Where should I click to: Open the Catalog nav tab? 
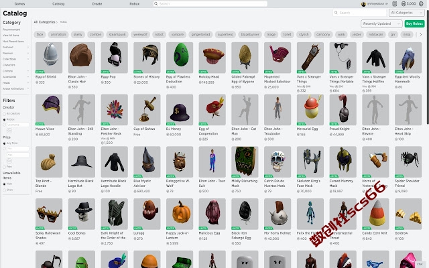tap(58, 4)
